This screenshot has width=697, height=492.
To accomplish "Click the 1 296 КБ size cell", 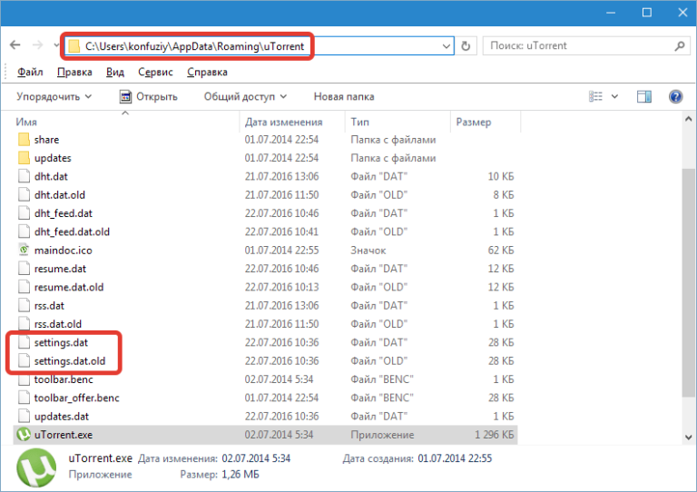I will pos(494,435).
